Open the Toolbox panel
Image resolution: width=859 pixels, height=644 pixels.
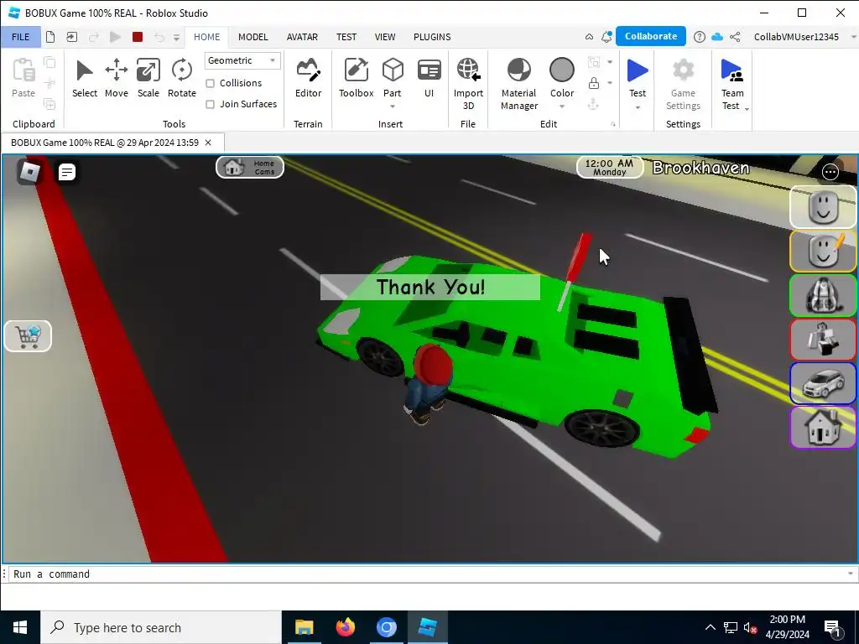[356, 78]
